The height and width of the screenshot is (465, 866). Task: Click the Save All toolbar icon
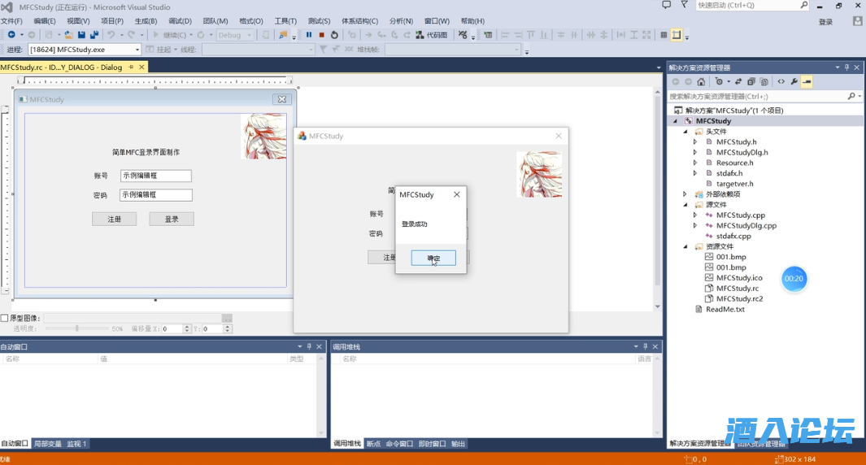pos(94,35)
